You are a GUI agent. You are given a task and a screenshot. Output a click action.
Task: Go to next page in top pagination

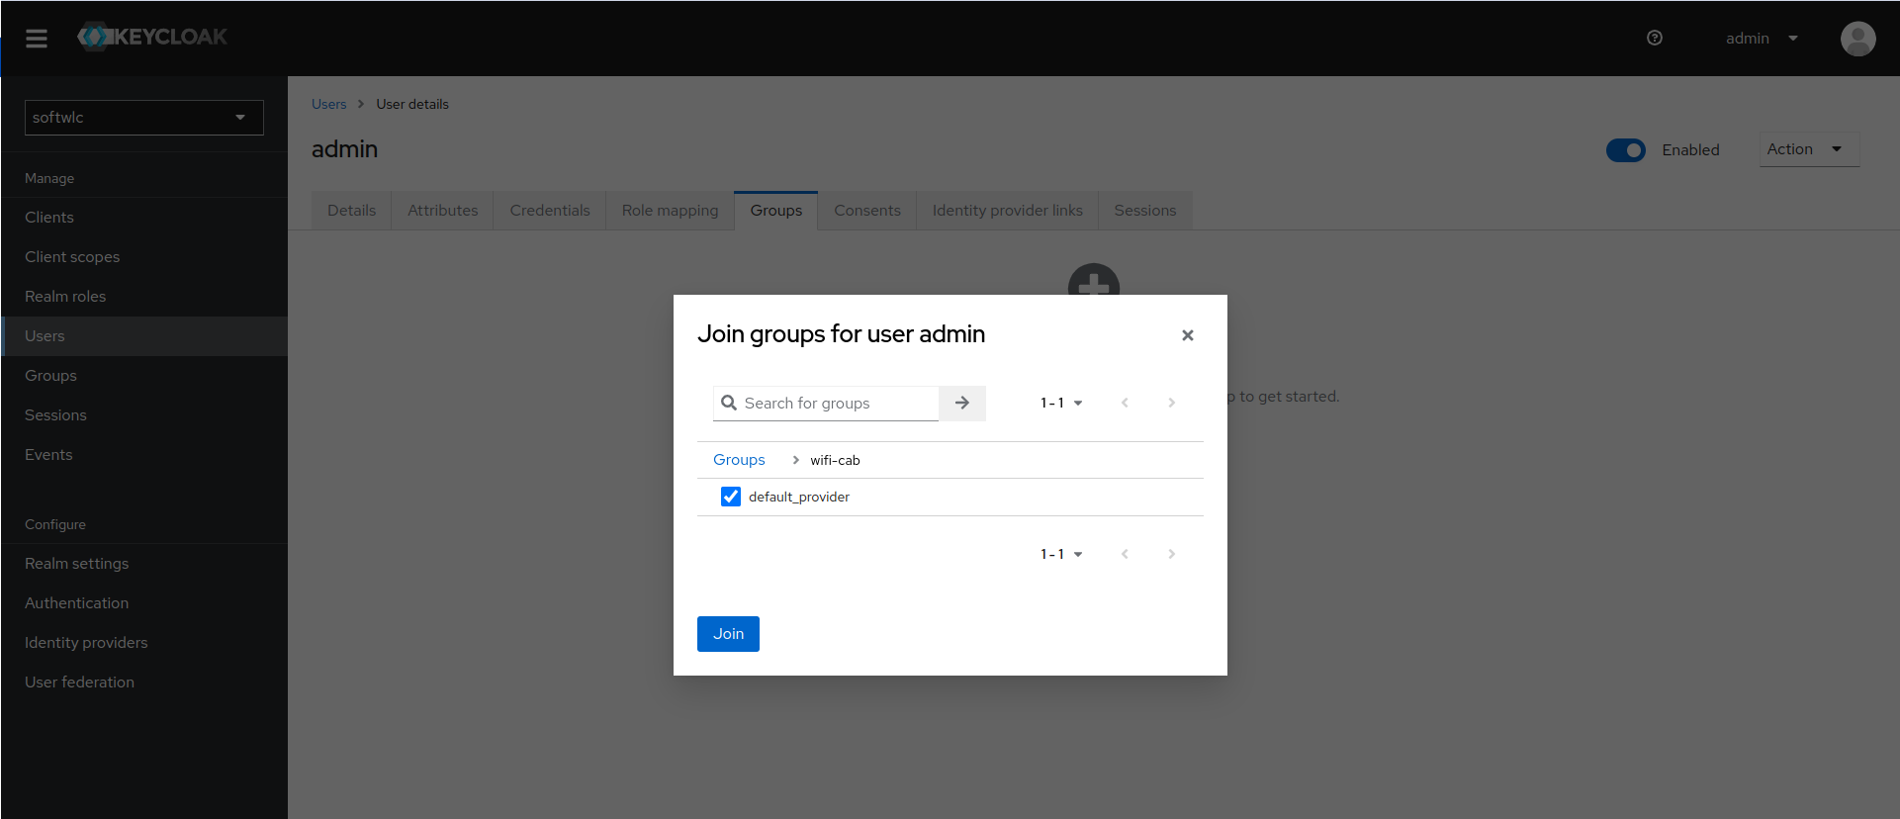click(x=1171, y=404)
